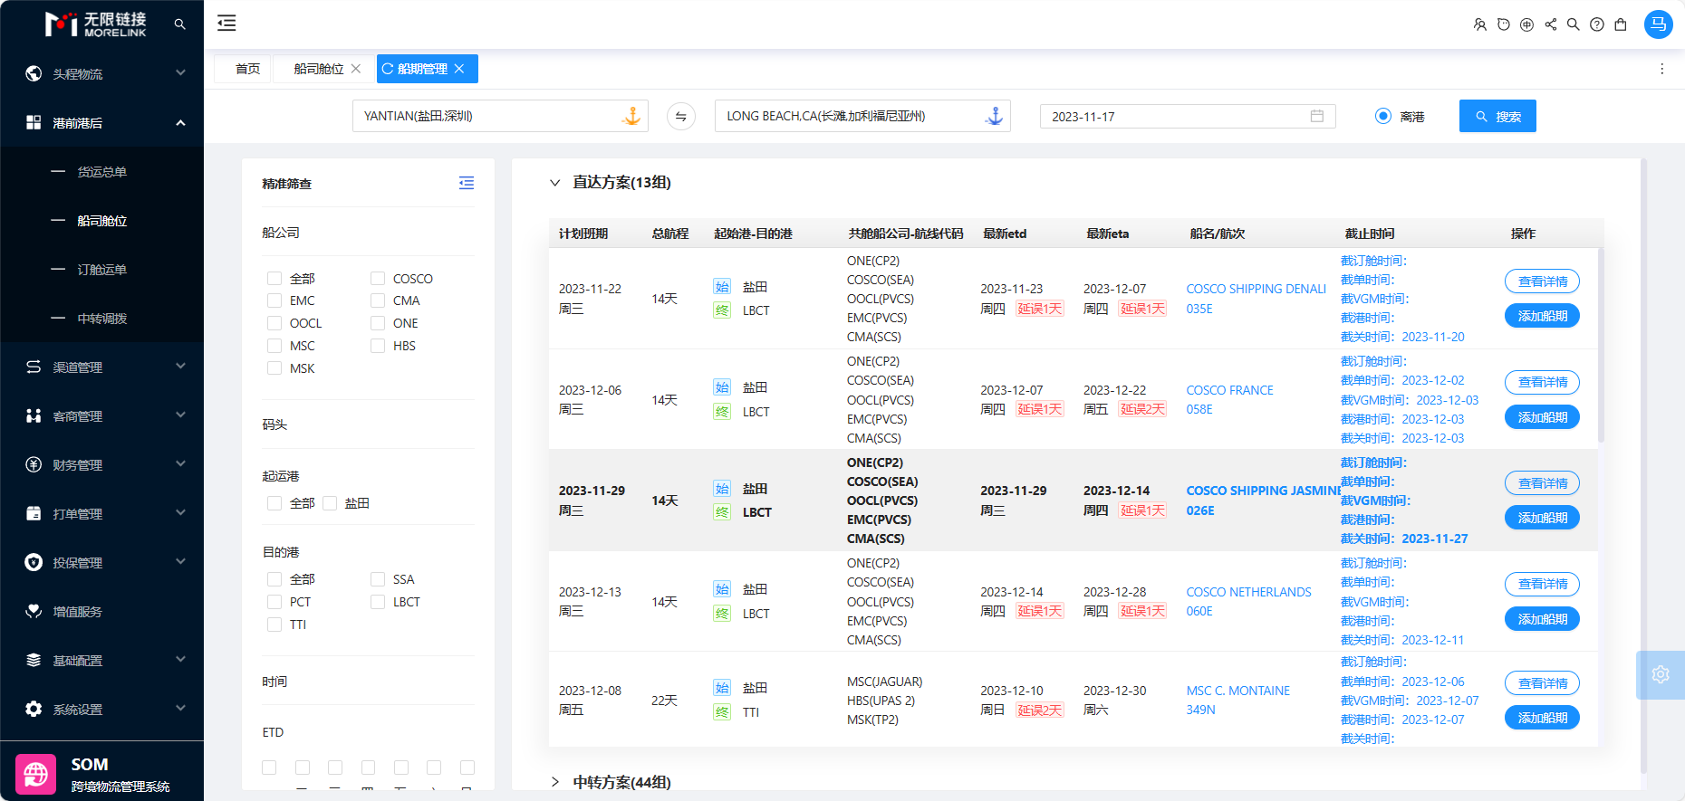Open 中转调拨 in the sidebar submenu
Image resolution: width=1685 pixels, height=801 pixels.
pyautogui.click(x=101, y=318)
